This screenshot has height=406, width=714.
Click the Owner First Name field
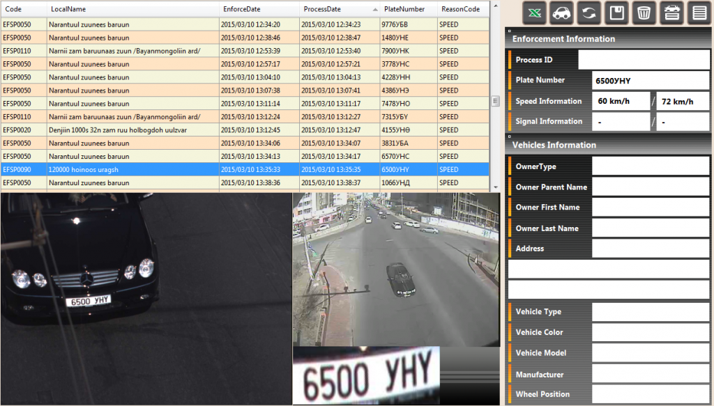point(650,208)
